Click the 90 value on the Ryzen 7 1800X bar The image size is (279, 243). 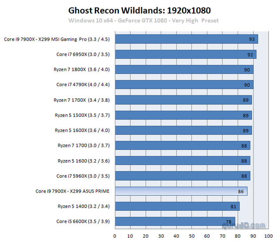click(247, 70)
